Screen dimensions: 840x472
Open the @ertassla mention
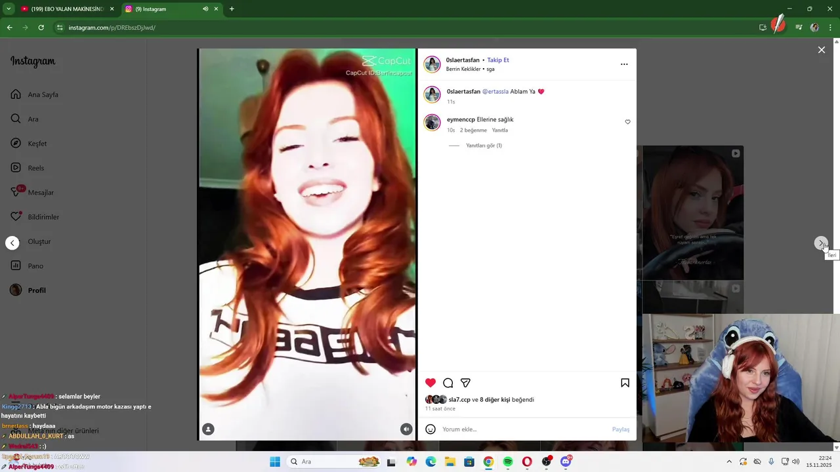click(x=495, y=91)
